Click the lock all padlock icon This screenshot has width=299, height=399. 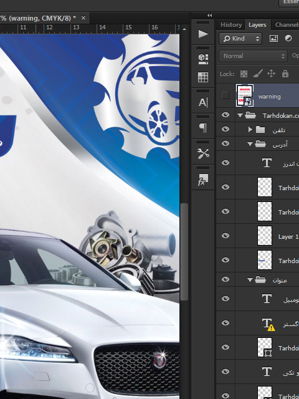coord(285,74)
